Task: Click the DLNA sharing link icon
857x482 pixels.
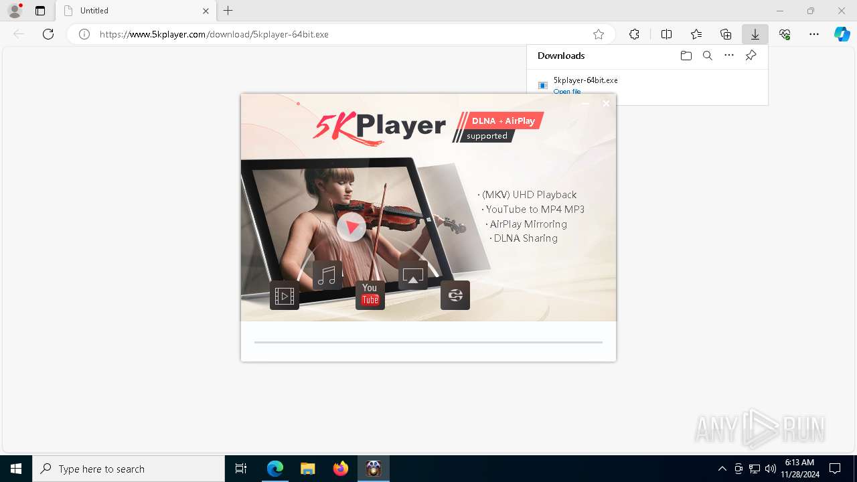Action: (x=455, y=295)
